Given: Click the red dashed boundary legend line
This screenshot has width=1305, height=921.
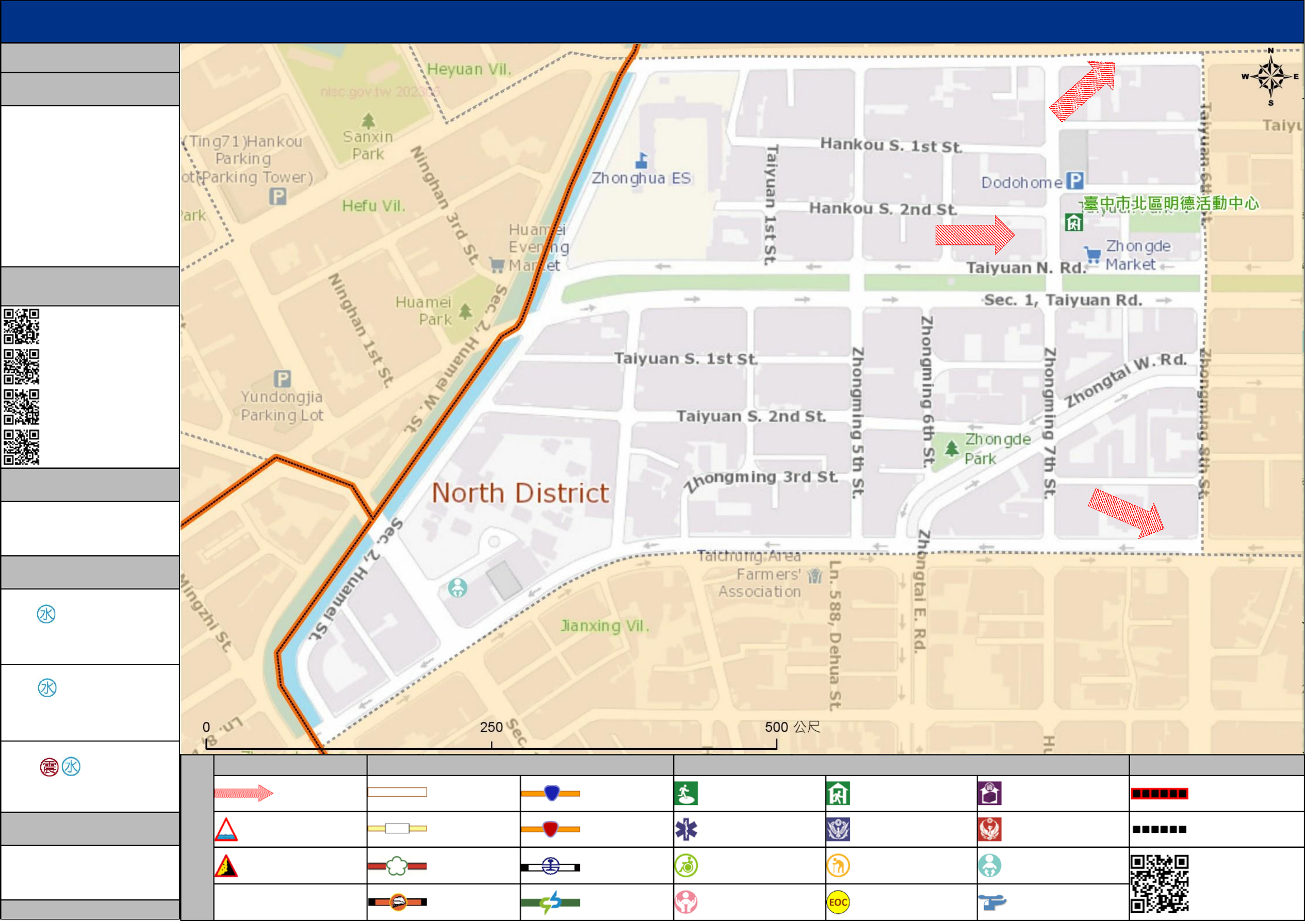Looking at the screenshot, I should [1159, 794].
